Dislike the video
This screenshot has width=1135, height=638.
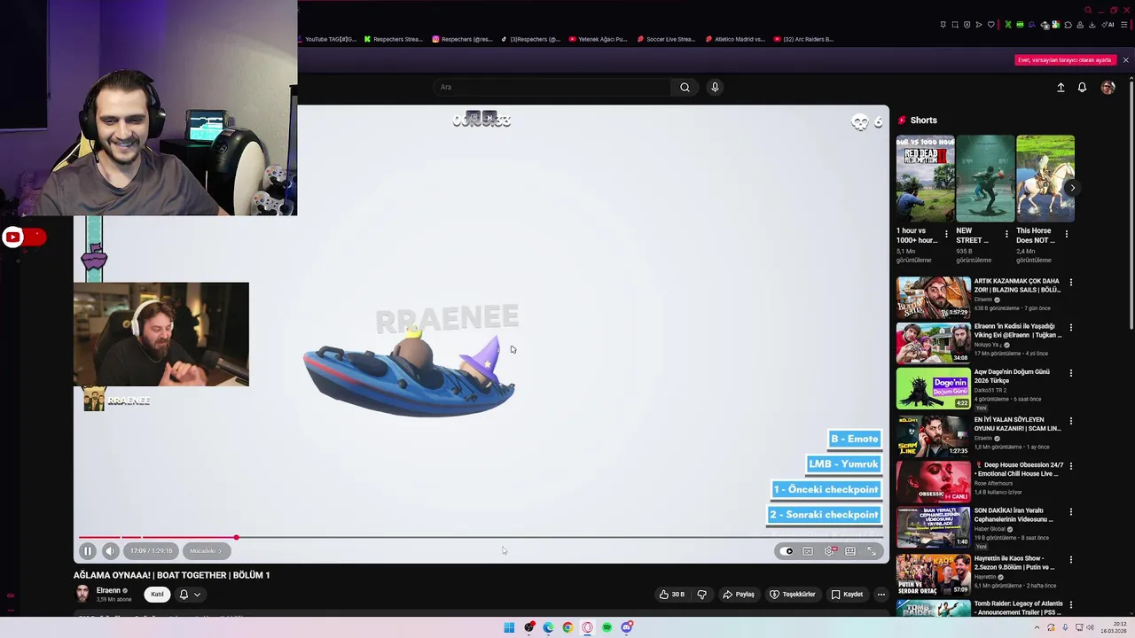(701, 595)
